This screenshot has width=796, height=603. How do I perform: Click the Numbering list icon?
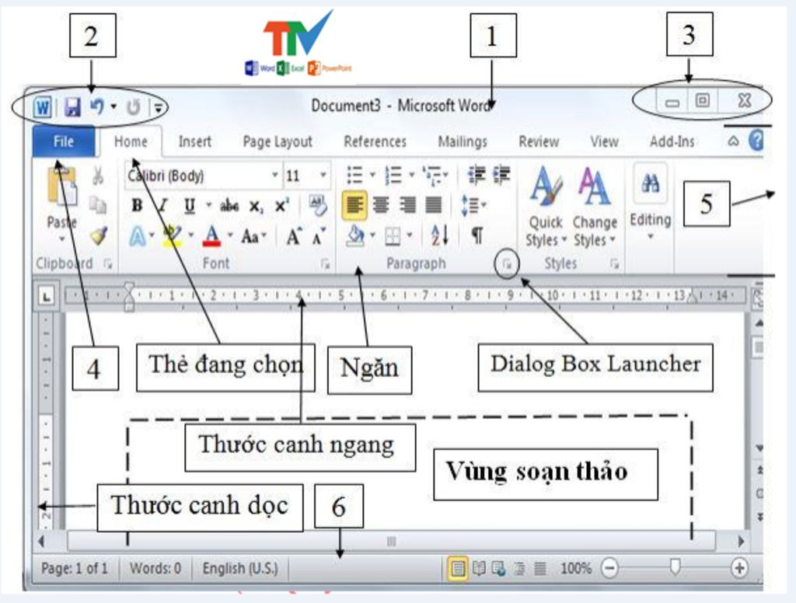pyautogui.click(x=394, y=175)
